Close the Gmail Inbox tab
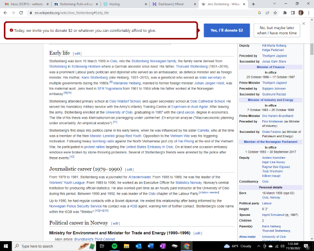 (x=47, y=4)
